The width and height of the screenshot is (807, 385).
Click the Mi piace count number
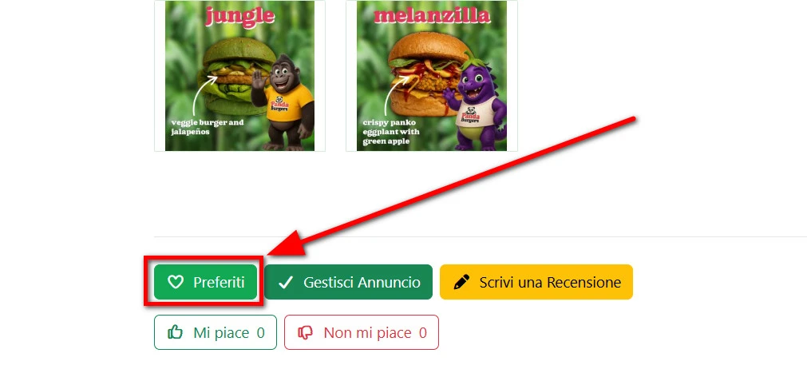pyautogui.click(x=260, y=333)
